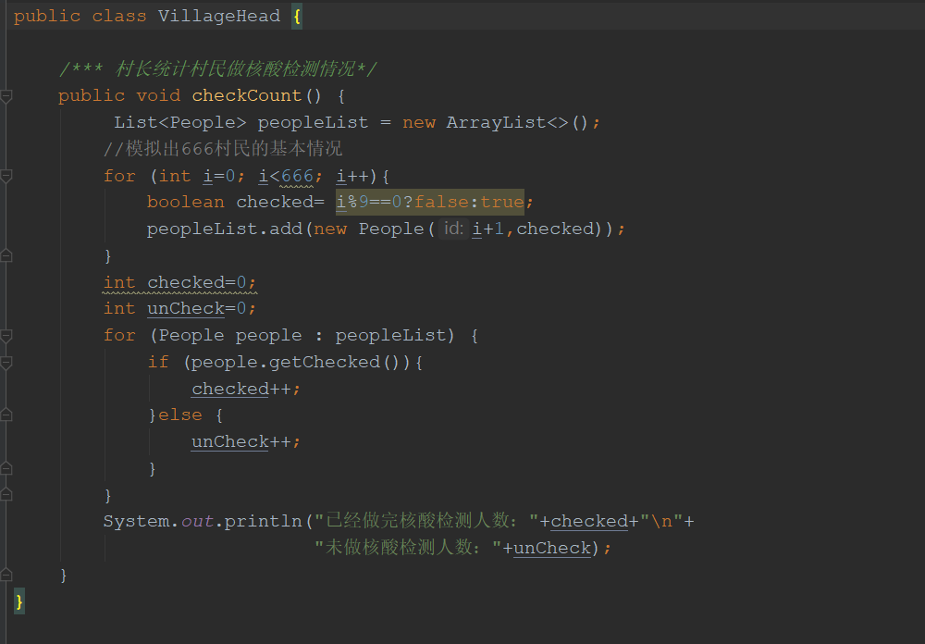The width and height of the screenshot is (925, 644).
Task: Click the VillageHead class name
Action: tap(217, 16)
